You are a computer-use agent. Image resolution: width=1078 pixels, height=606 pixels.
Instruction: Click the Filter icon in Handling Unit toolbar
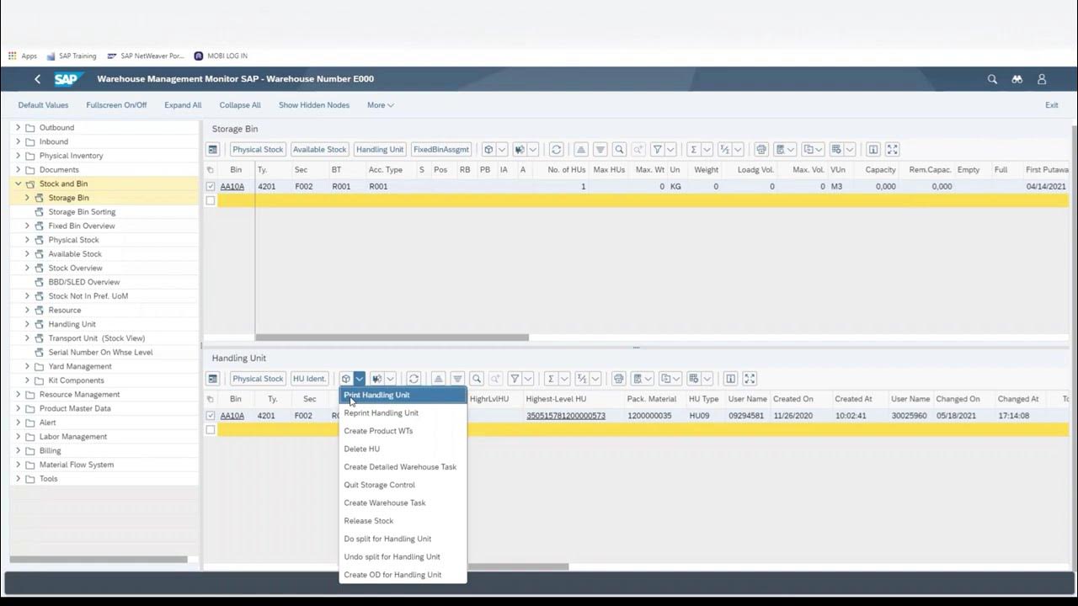pos(515,379)
